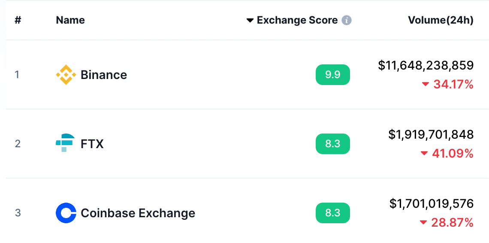Viewport: 489px width, 243px height.
Task: Click the Coinbase Exchange logo icon
Action: [66, 213]
